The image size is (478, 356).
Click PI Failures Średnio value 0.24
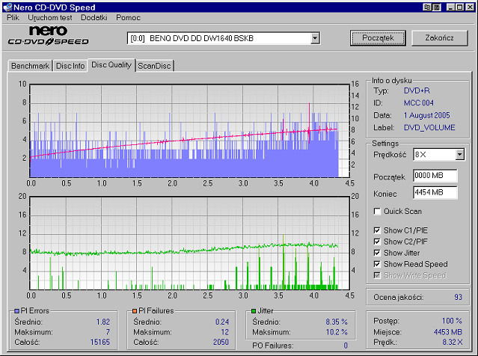(x=222, y=322)
